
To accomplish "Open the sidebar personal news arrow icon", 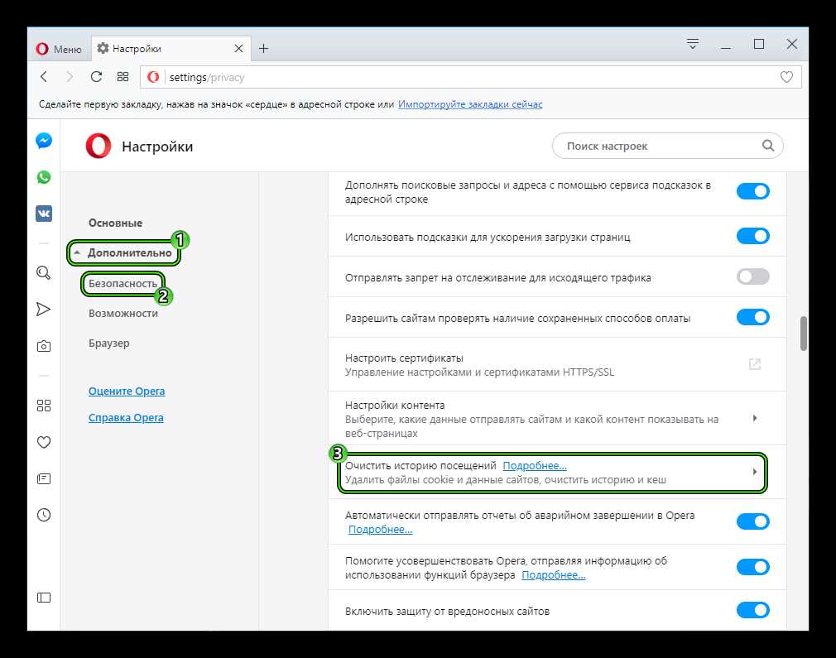I will click(44, 310).
